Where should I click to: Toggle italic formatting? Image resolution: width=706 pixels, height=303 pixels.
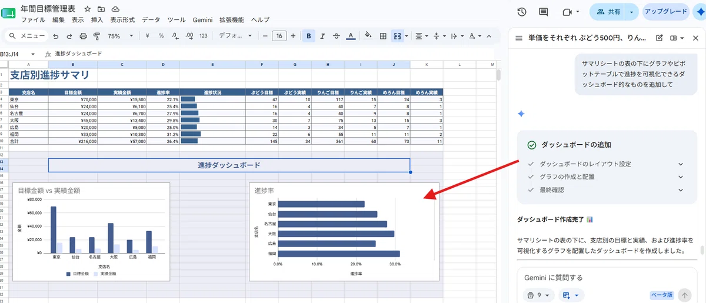[322, 36]
